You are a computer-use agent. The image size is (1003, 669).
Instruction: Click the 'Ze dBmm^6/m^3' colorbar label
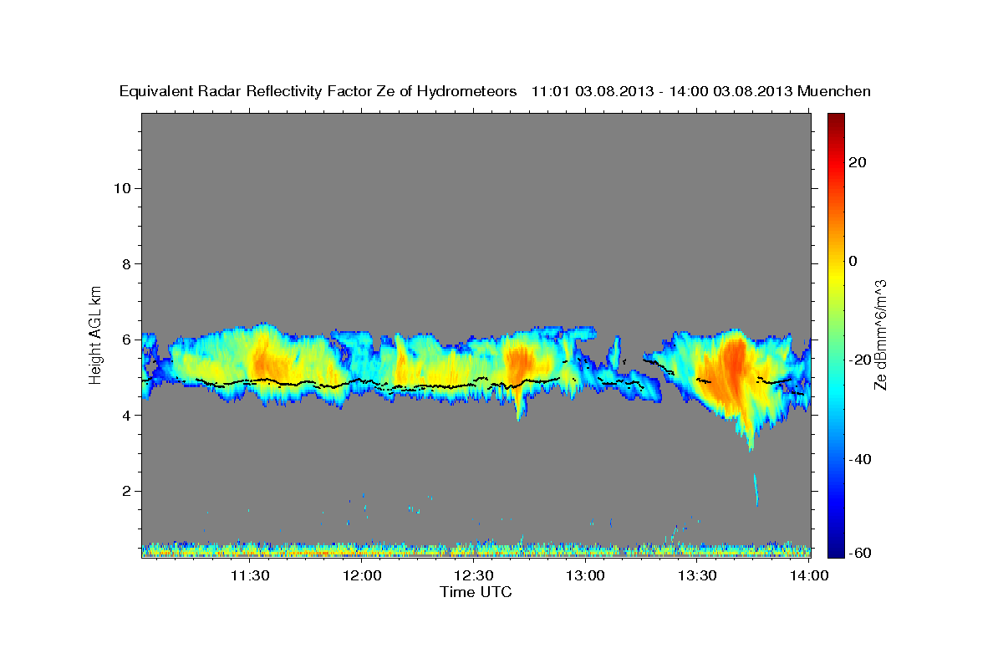point(880,334)
